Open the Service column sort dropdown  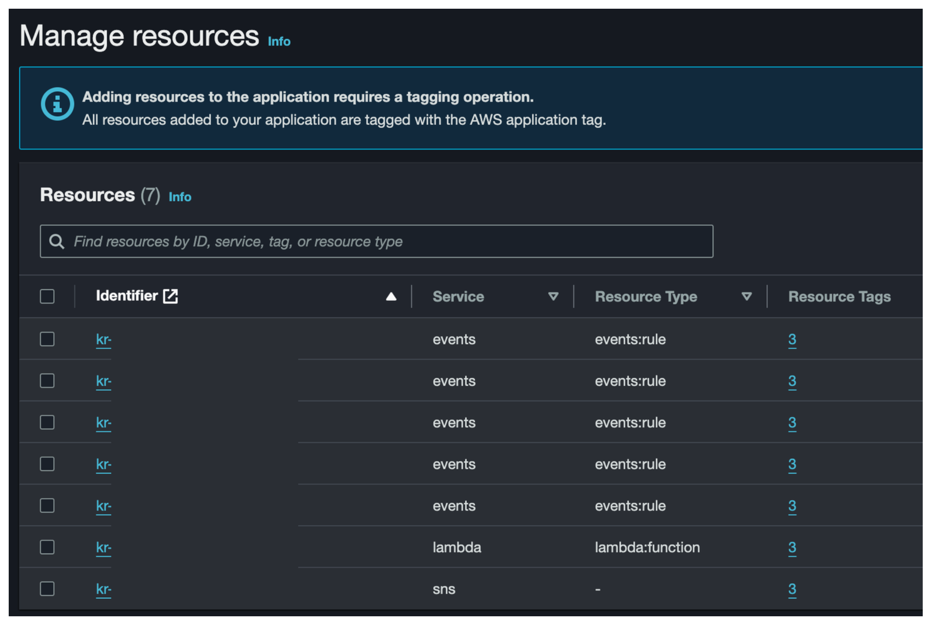pos(553,297)
